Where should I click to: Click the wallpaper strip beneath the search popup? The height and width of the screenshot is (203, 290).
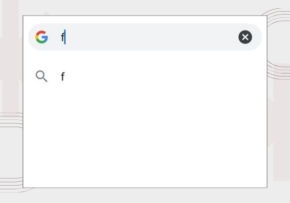tap(145, 196)
